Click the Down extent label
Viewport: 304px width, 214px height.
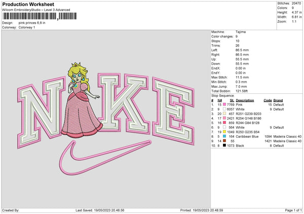click(216, 64)
